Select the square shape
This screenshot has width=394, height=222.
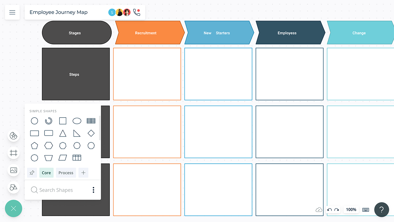click(63, 121)
